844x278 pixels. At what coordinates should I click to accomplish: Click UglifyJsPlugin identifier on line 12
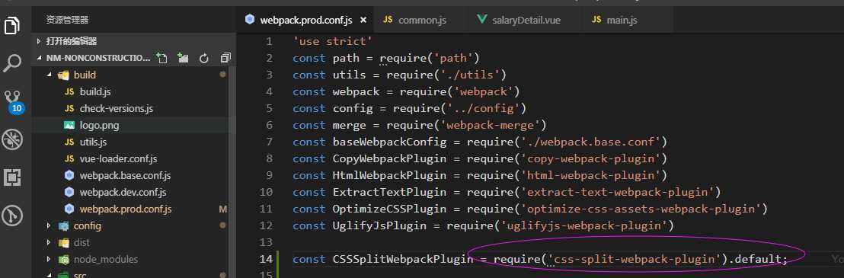point(379,225)
